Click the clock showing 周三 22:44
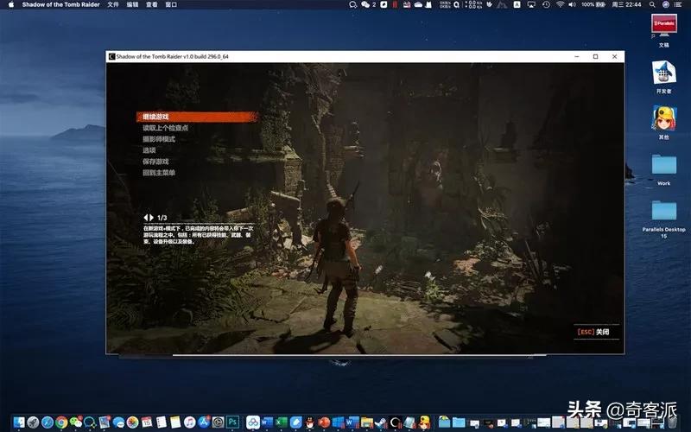This screenshot has width=691, height=432. [627, 4]
